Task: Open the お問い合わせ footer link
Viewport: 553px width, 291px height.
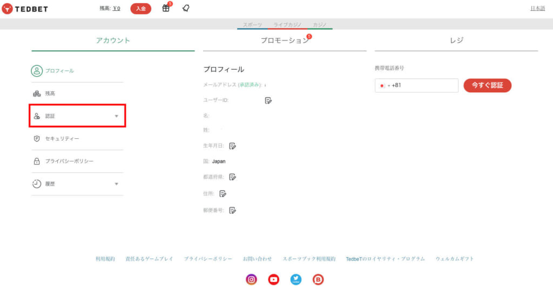Action: [x=258, y=259]
